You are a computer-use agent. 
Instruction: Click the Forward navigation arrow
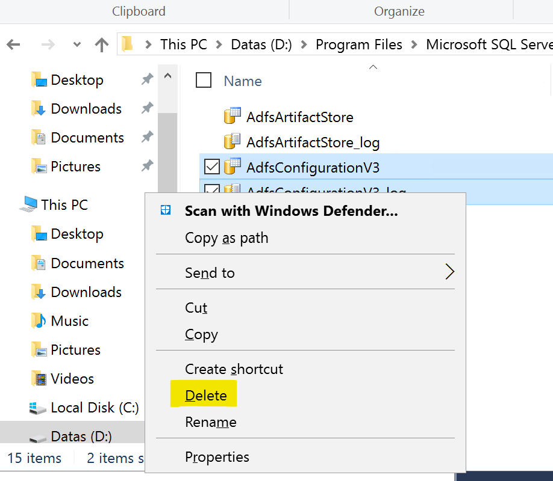pos(48,44)
